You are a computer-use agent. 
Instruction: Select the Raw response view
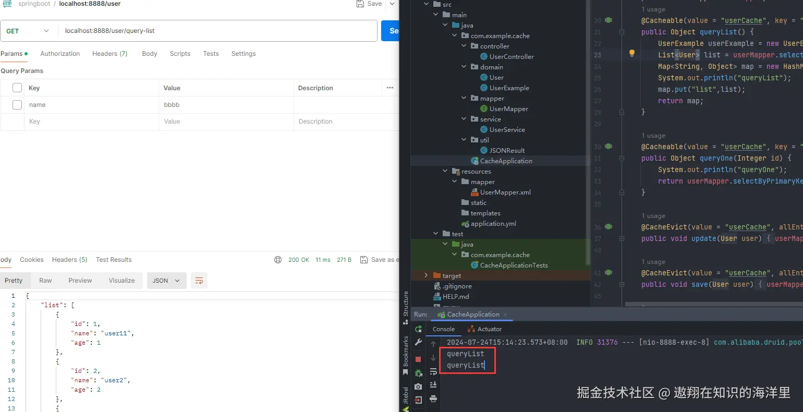click(45, 281)
